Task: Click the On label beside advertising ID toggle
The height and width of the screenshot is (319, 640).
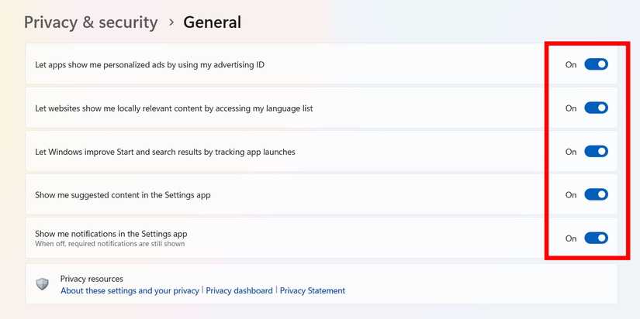Action: click(x=571, y=65)
